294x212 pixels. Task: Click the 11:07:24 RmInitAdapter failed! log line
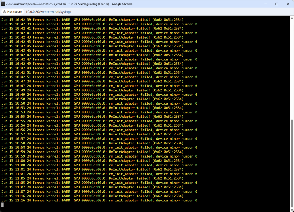click(92, 187)
